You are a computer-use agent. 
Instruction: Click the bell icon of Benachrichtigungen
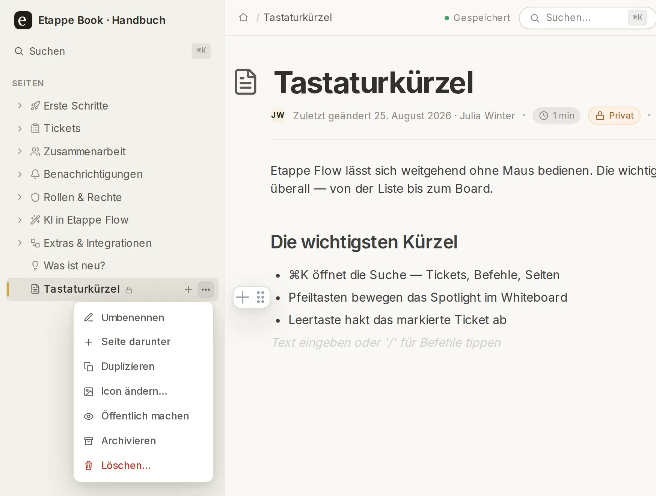click(x=35, y=174)
